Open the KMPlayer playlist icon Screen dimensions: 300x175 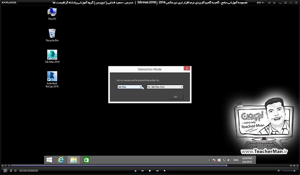[11, 171]
